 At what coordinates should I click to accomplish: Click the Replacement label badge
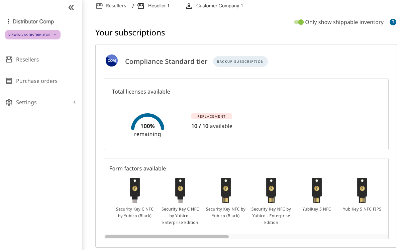[211, 116]
